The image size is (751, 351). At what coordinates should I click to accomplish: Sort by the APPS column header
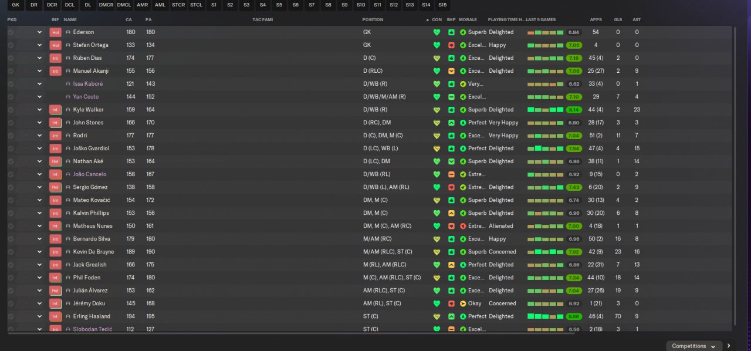596,19
